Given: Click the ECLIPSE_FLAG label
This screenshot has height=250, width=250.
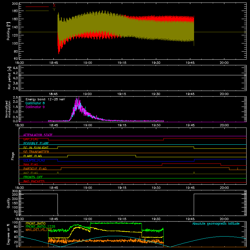Looking at the screenshot, I should (x=34, y=160).
